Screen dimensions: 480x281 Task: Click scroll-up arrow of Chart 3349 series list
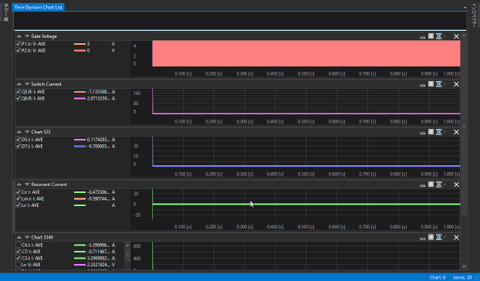[x=127, y=245]
